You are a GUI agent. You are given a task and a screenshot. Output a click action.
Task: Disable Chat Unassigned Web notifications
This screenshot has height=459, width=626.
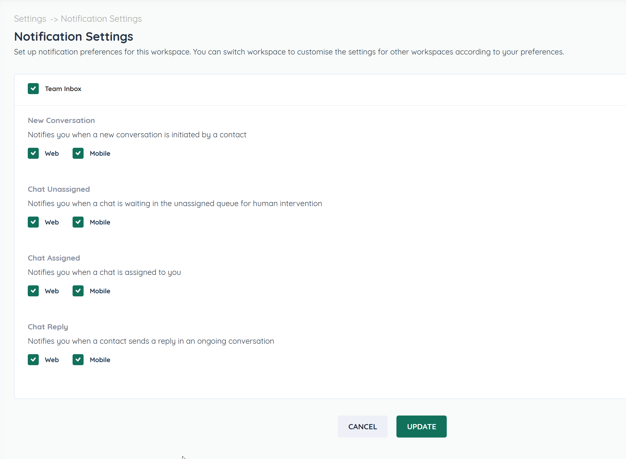(33, 222)
